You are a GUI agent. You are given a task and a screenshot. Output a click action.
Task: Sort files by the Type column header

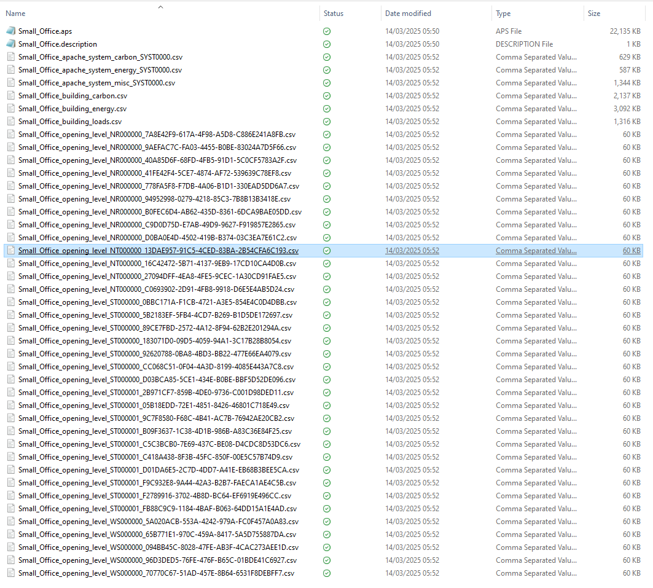pyautogui.click(x=503, y=14)
